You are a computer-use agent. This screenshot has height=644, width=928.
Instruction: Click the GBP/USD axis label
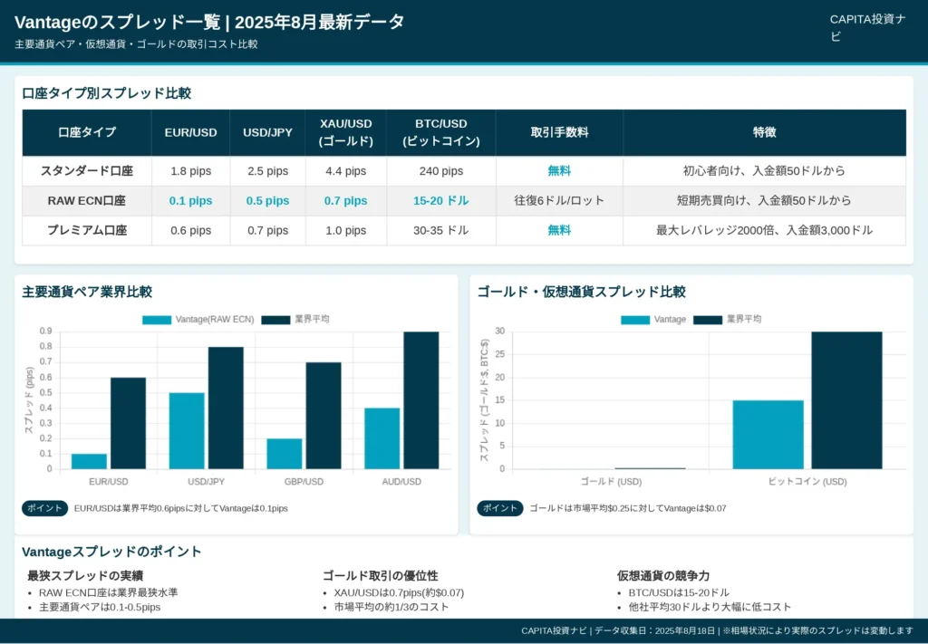(304, 482)
